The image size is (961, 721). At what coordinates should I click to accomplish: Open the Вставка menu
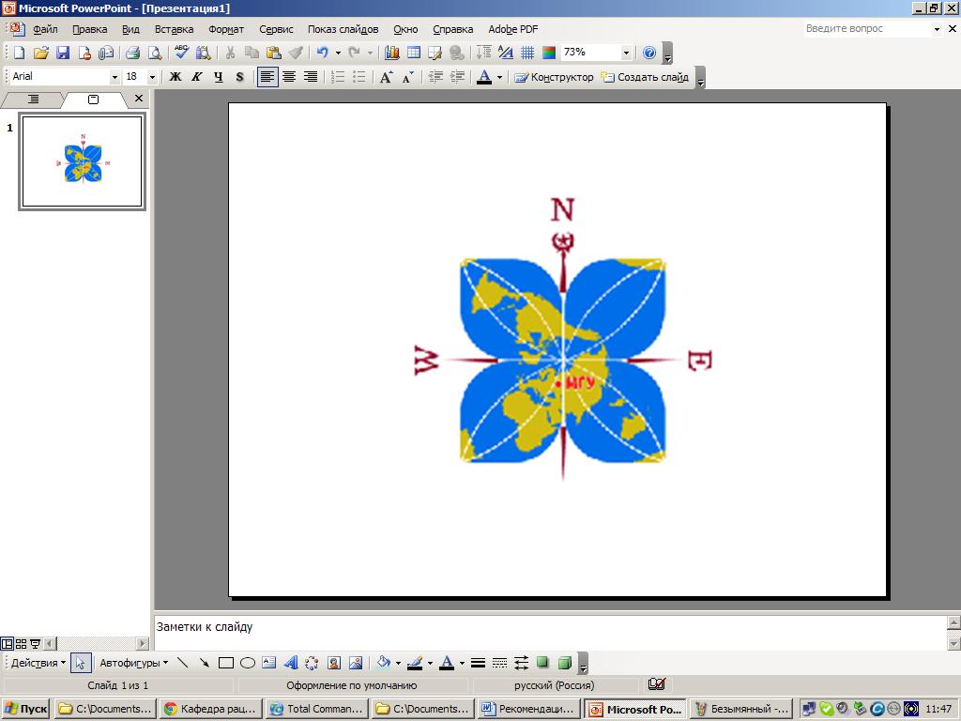(x=174, y=29)
